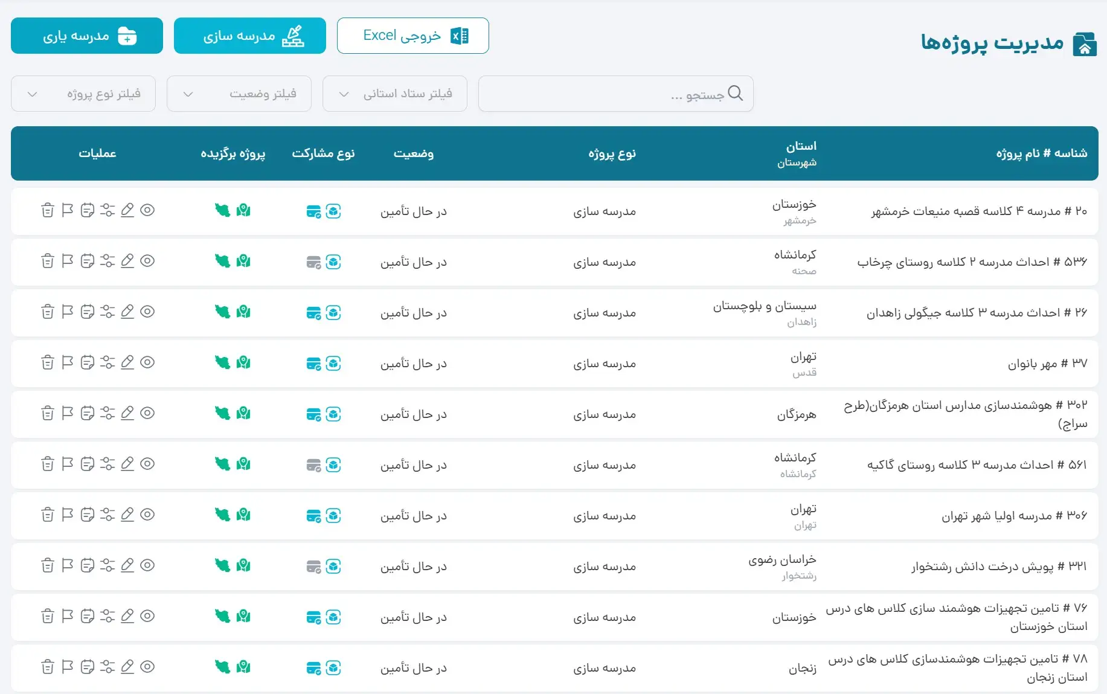Click the خروجی Excel button

click(x=413, y=36)
